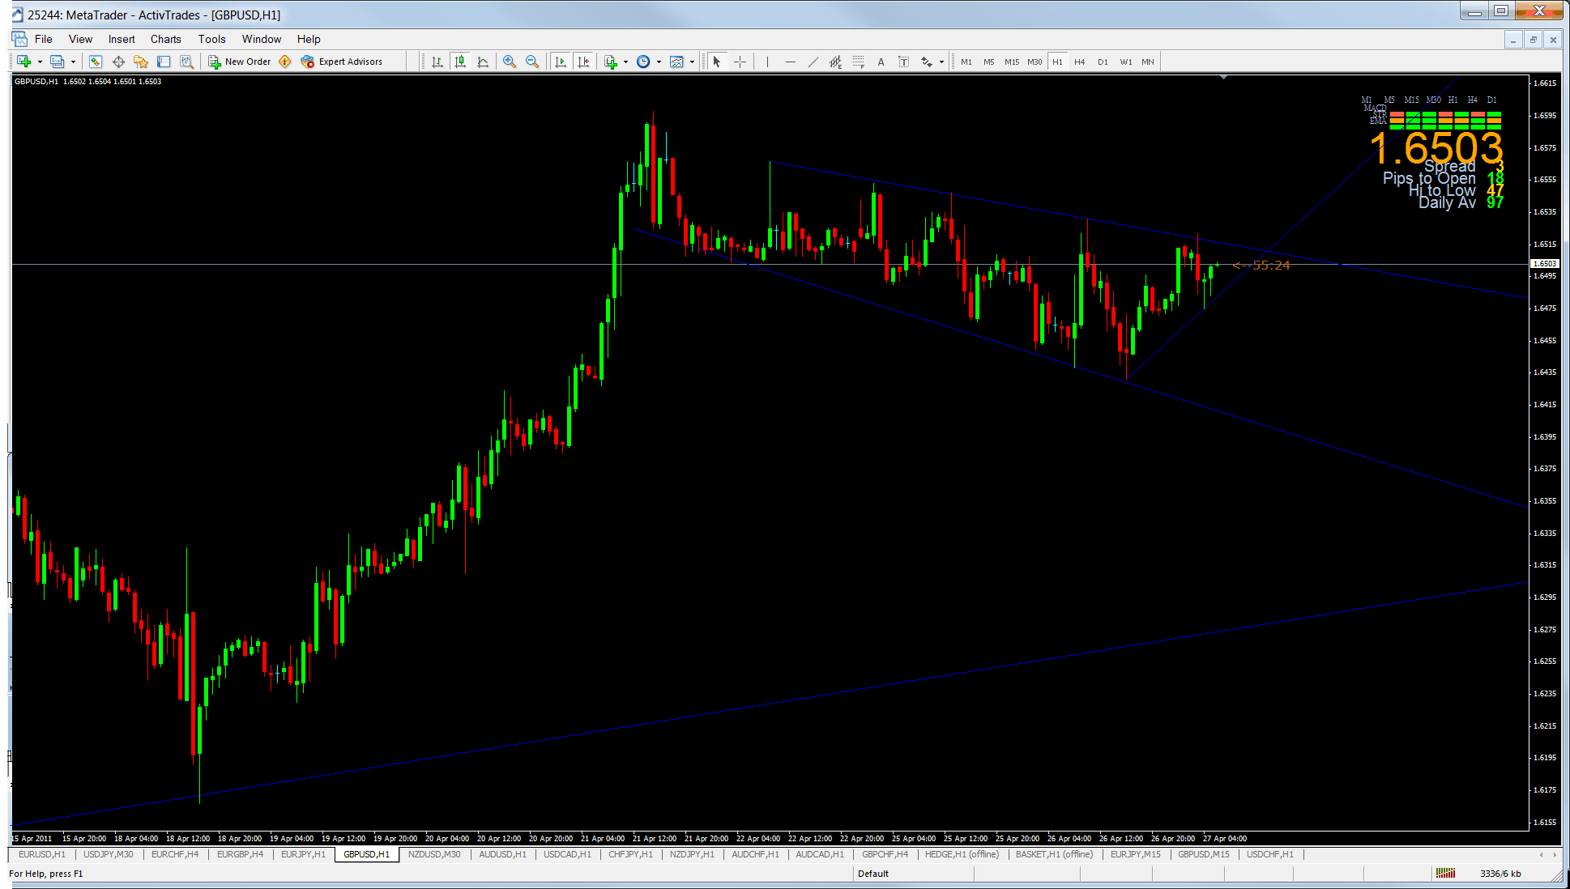
Task: Open the Strategy Tester icon
Action: 187,62
